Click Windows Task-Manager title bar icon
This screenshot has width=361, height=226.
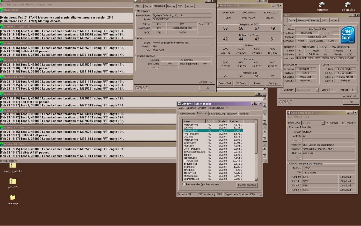(179, 104)
